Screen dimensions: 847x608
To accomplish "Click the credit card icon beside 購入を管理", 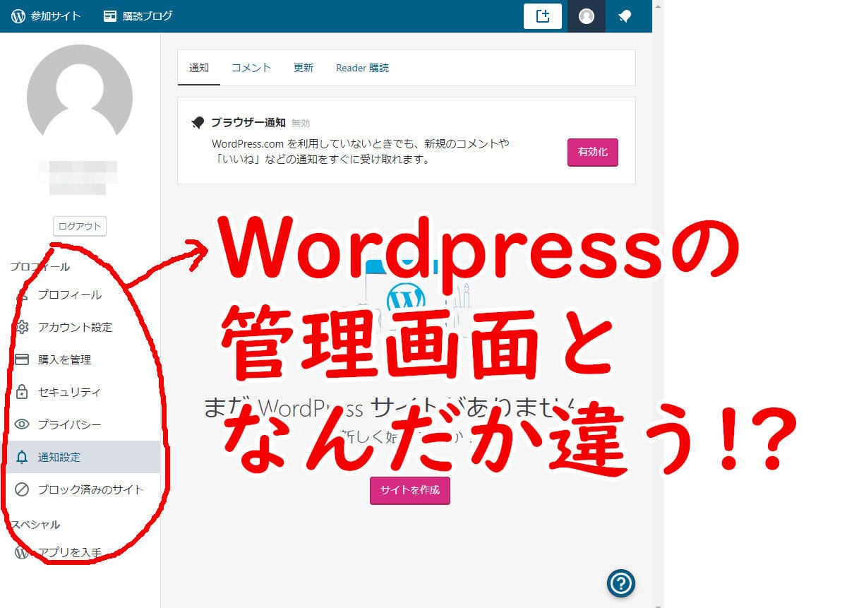I will (23, 359).
